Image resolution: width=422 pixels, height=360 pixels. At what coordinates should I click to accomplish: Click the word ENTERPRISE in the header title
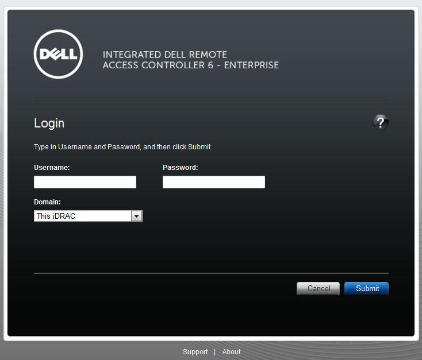[x=251, y=65]
